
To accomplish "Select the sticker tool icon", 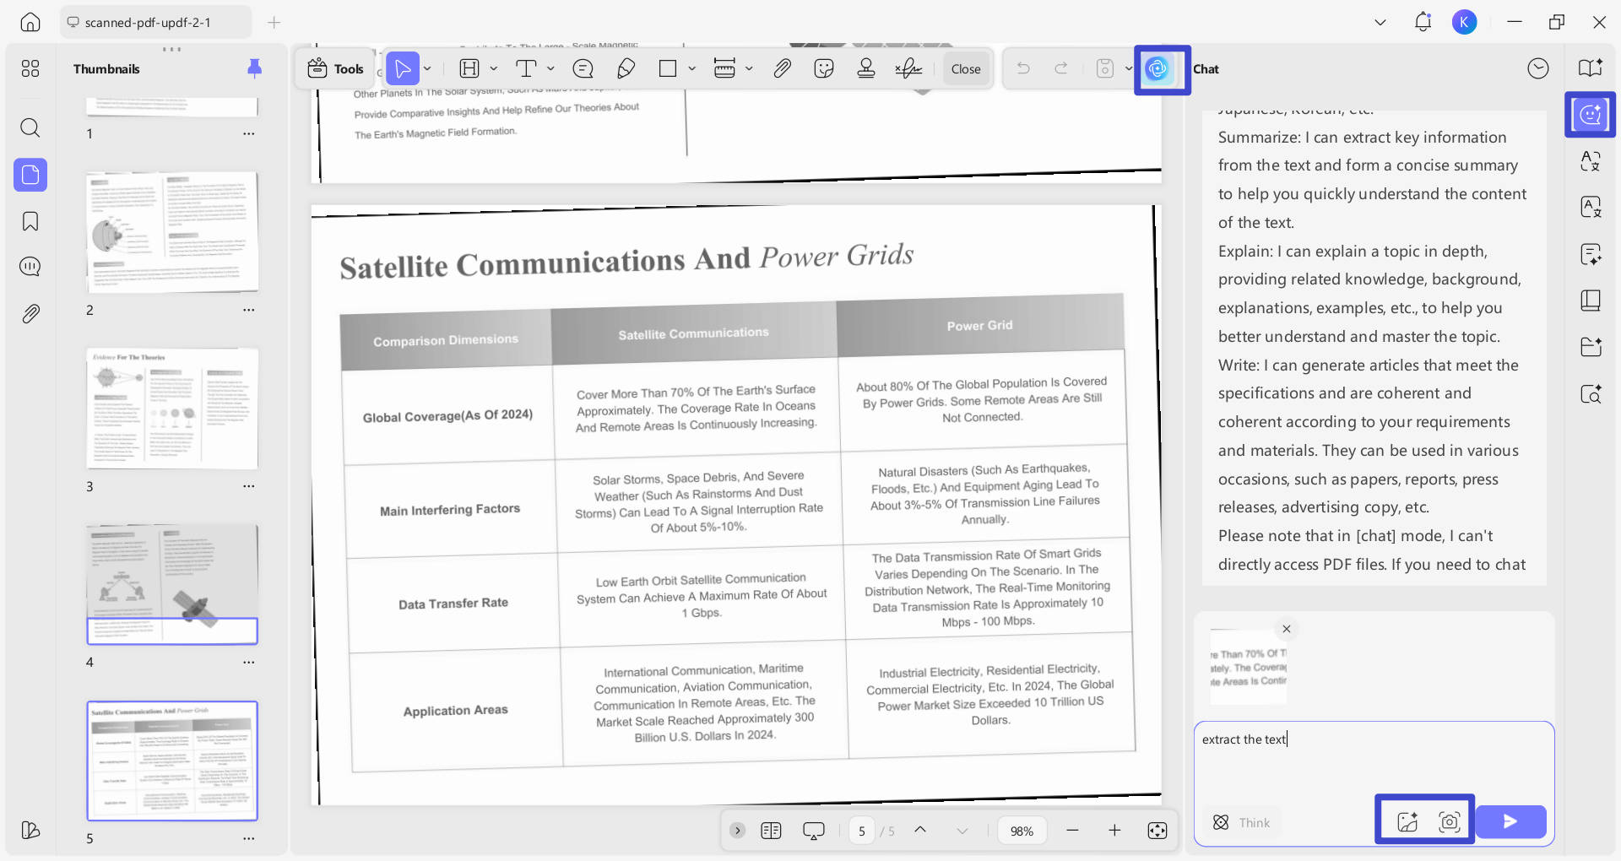I will coord(824,68).
